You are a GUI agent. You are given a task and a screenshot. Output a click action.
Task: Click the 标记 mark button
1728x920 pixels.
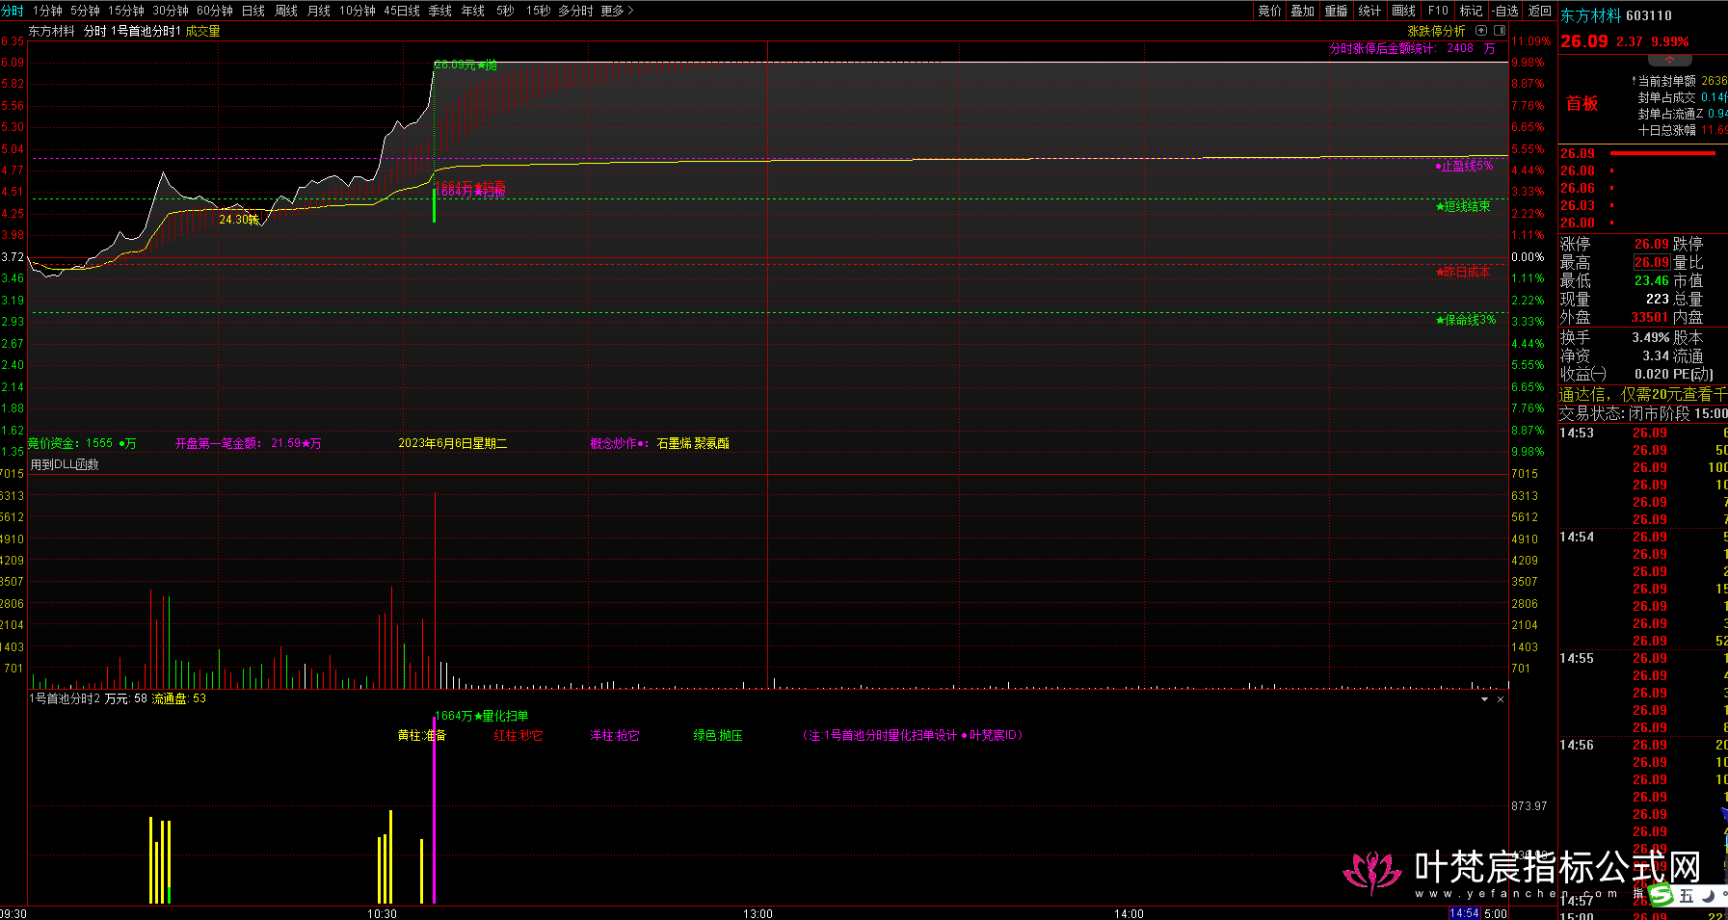(x=1472, y=11)
